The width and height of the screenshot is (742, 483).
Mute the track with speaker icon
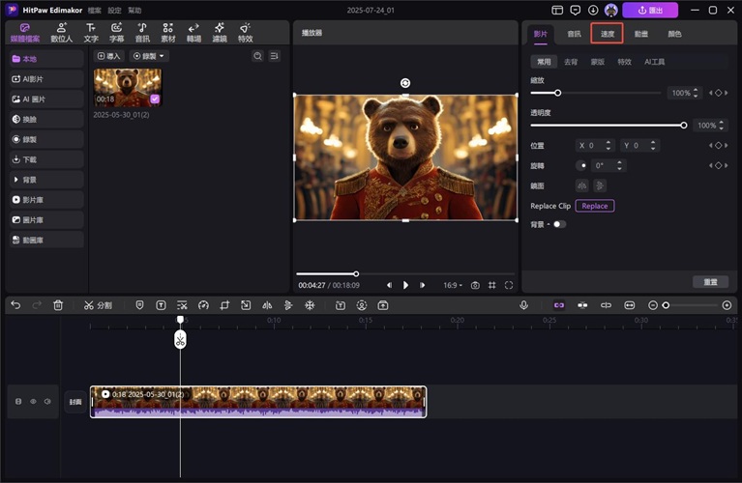point(47,401)
